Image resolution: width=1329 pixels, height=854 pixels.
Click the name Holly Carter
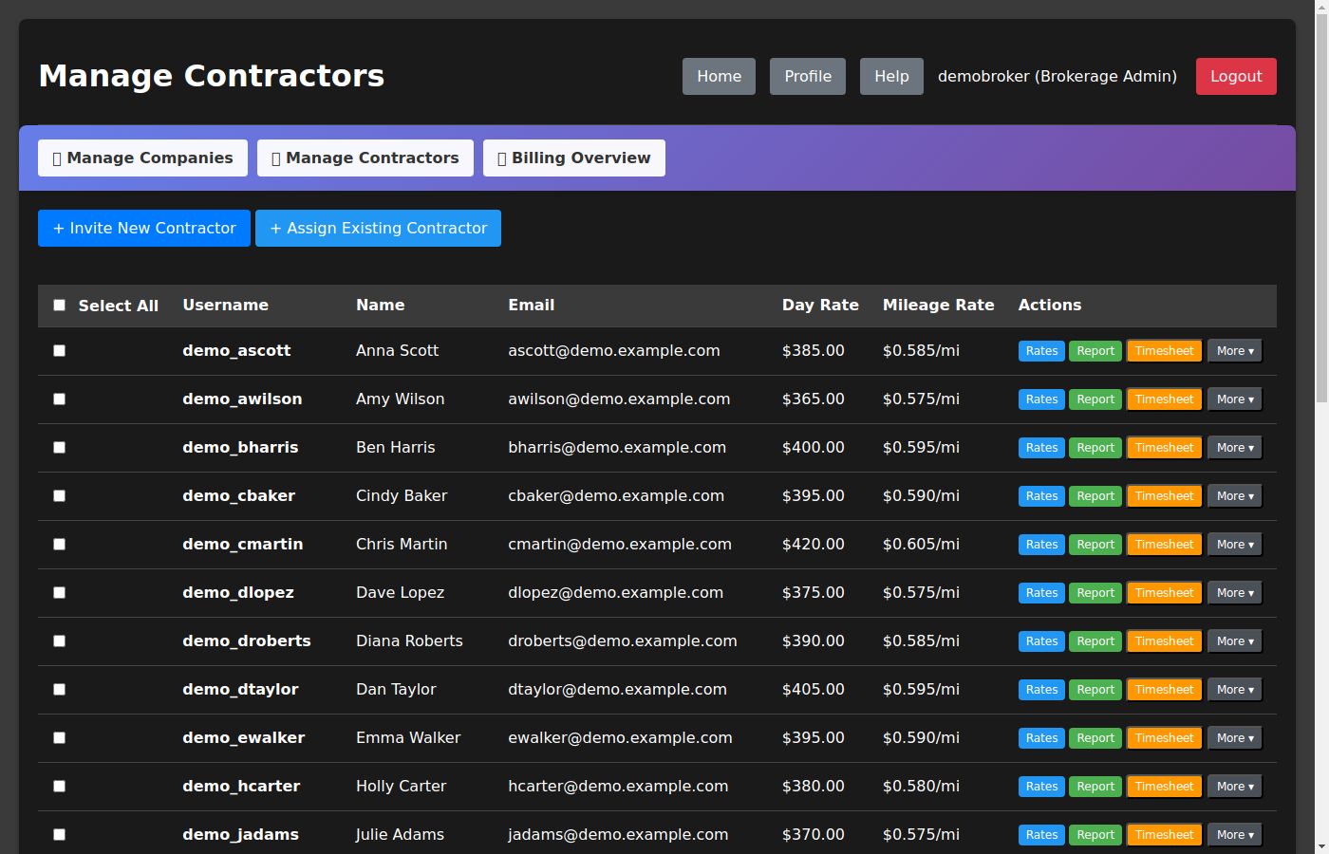coord(401,787)
